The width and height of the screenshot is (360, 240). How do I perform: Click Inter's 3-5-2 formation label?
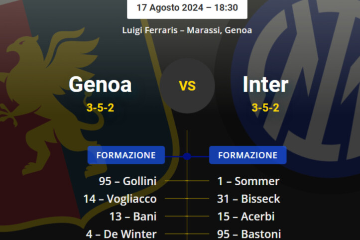coord(265,108)
